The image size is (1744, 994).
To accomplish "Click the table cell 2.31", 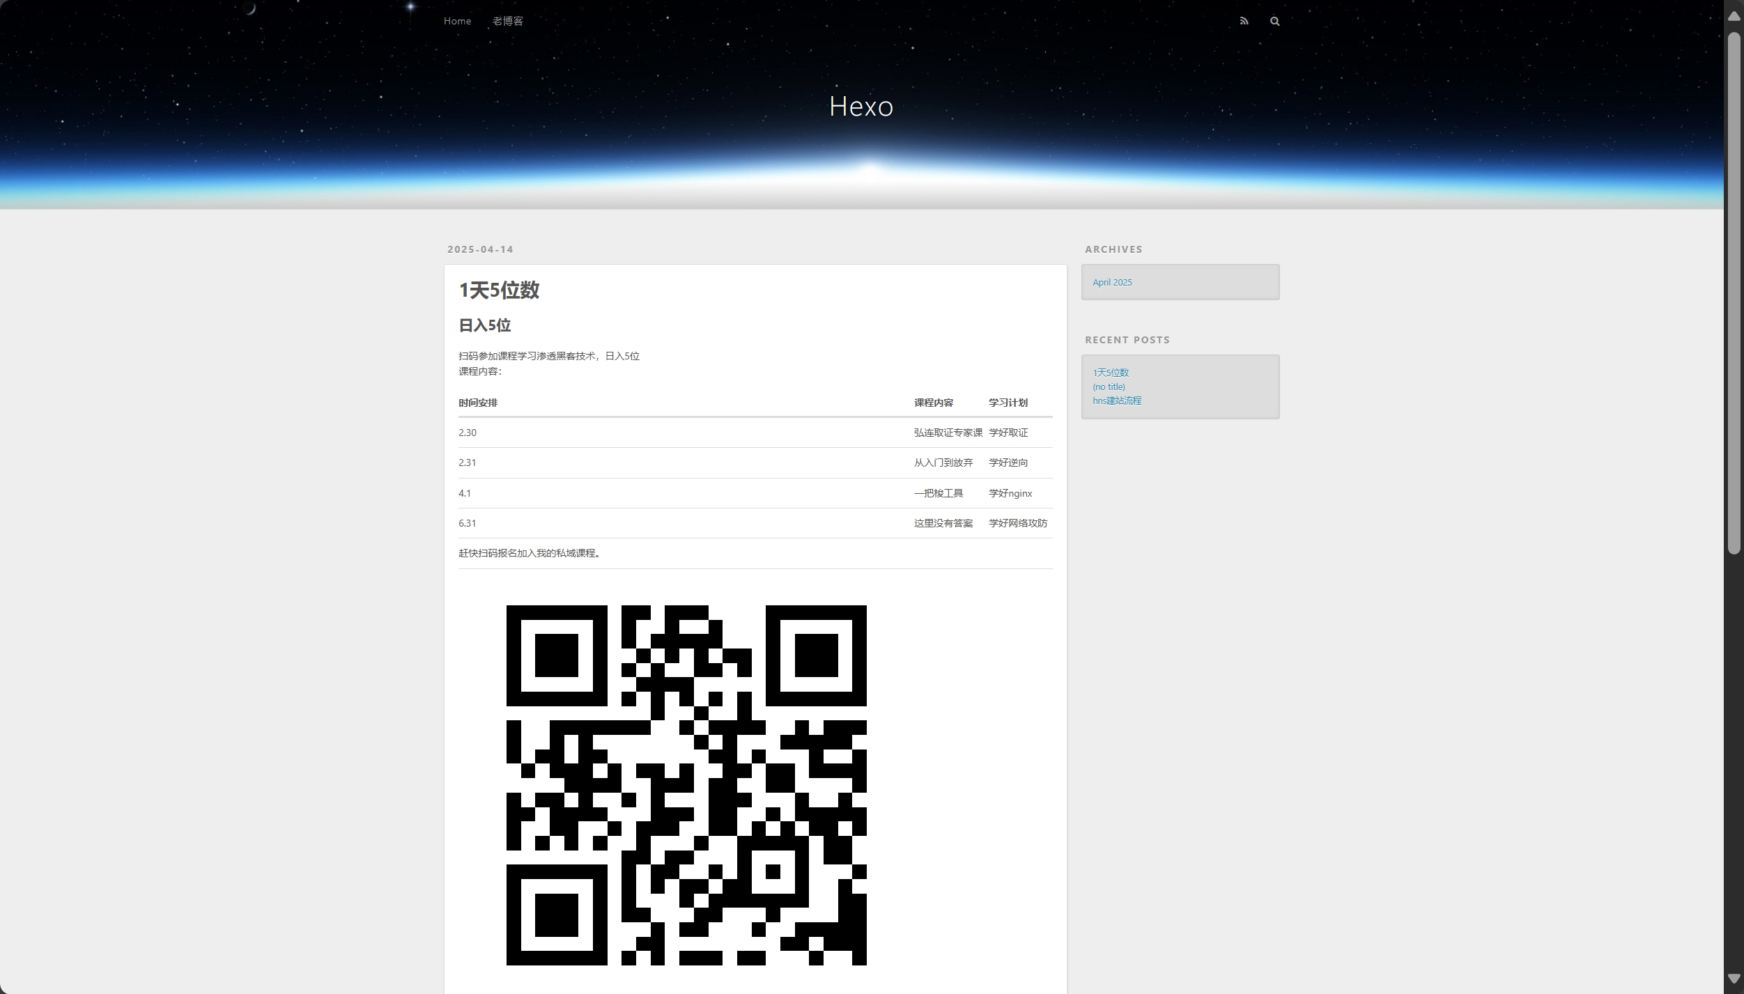I will (x=468, y=463).
